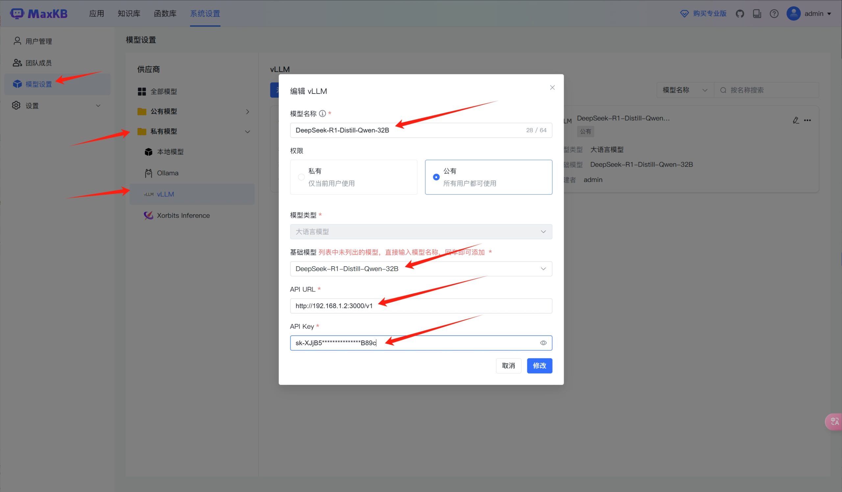Select 本地模型 provider
The height and width of the screenshot is (492, 842).
coord(192,152)
